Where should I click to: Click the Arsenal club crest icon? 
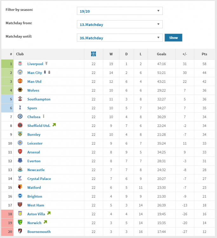(x=20, y=152)
